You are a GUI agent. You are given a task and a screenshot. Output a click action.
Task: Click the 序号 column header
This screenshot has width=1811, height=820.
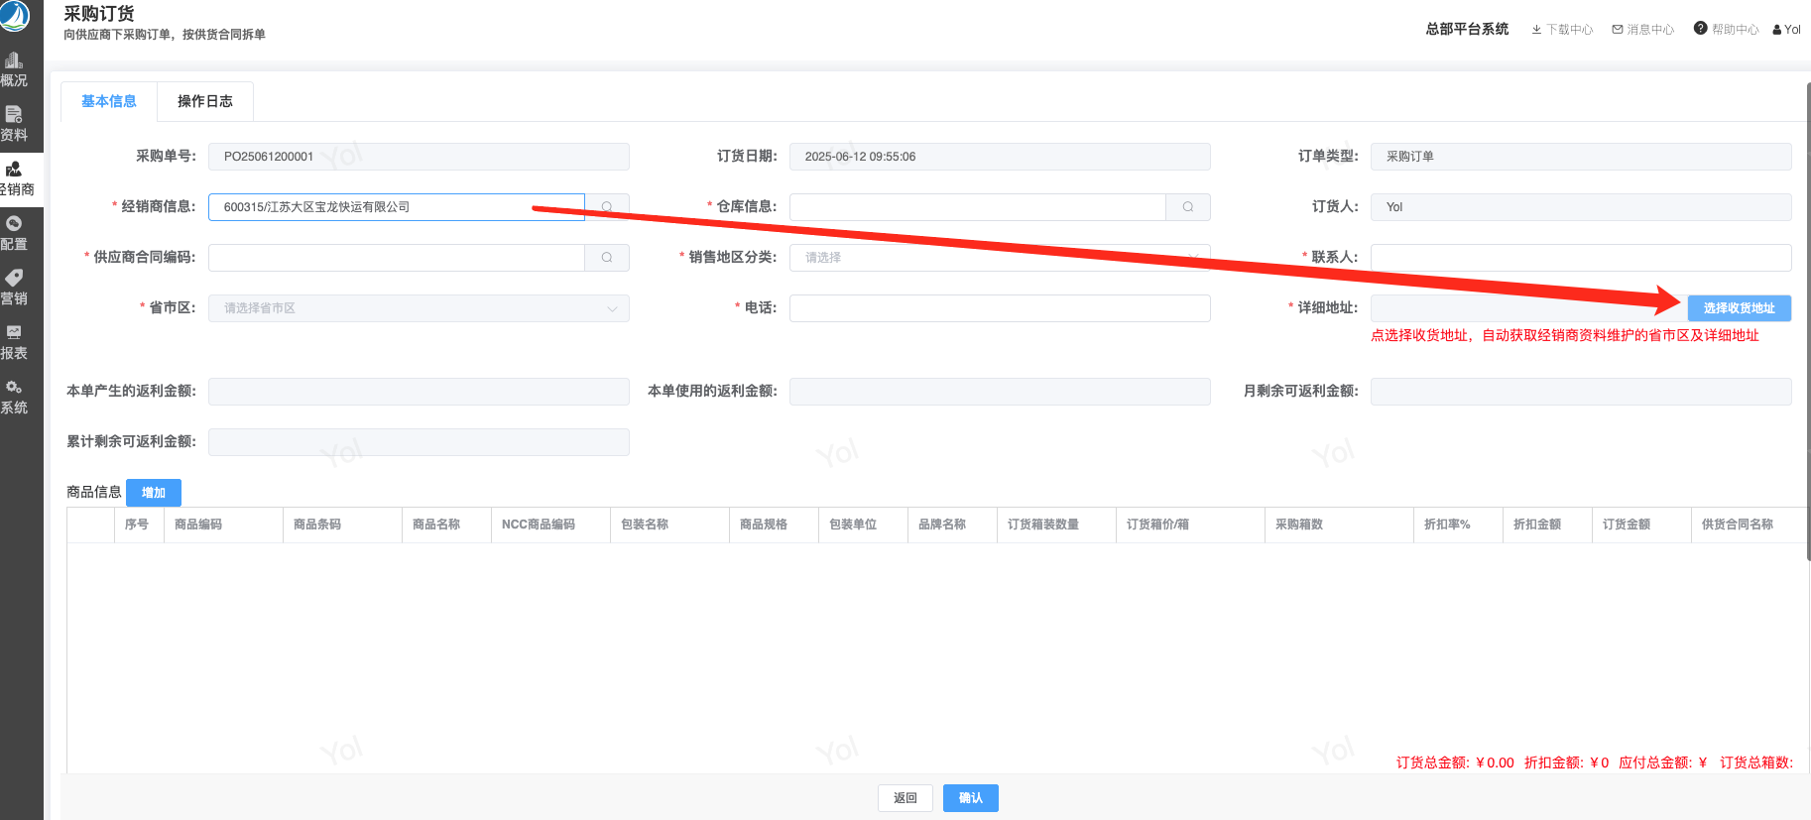(x=139, y=525)
